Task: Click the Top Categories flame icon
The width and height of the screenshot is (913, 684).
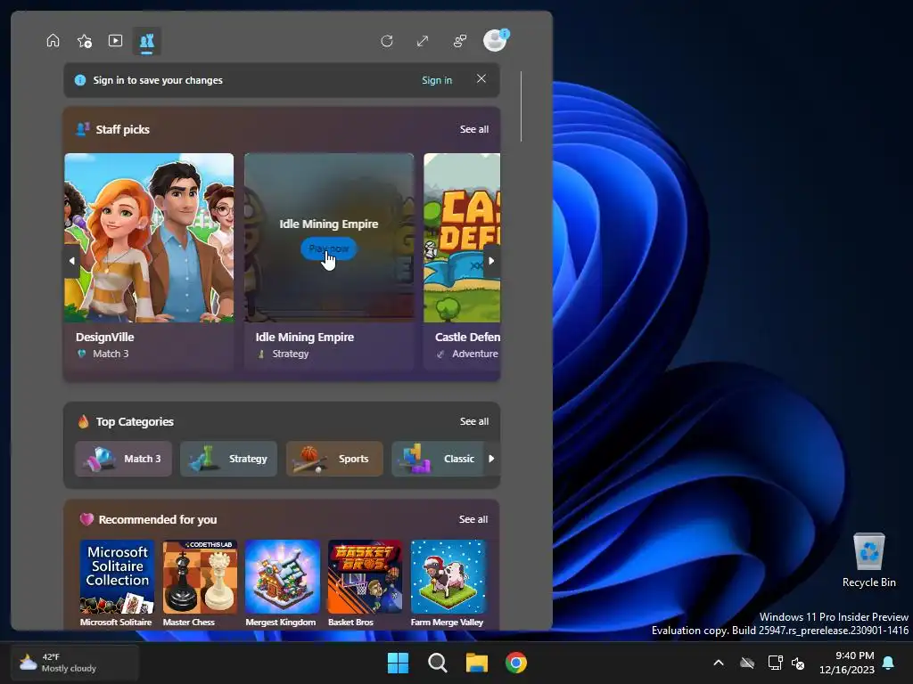Action: coord(83,421)
